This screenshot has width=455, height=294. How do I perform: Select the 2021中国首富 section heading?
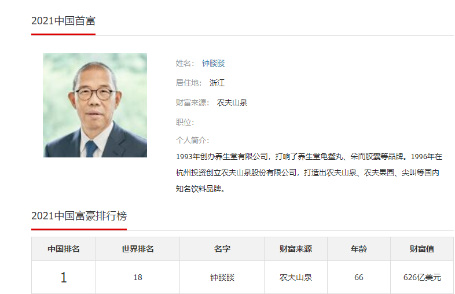pos(63,21)
